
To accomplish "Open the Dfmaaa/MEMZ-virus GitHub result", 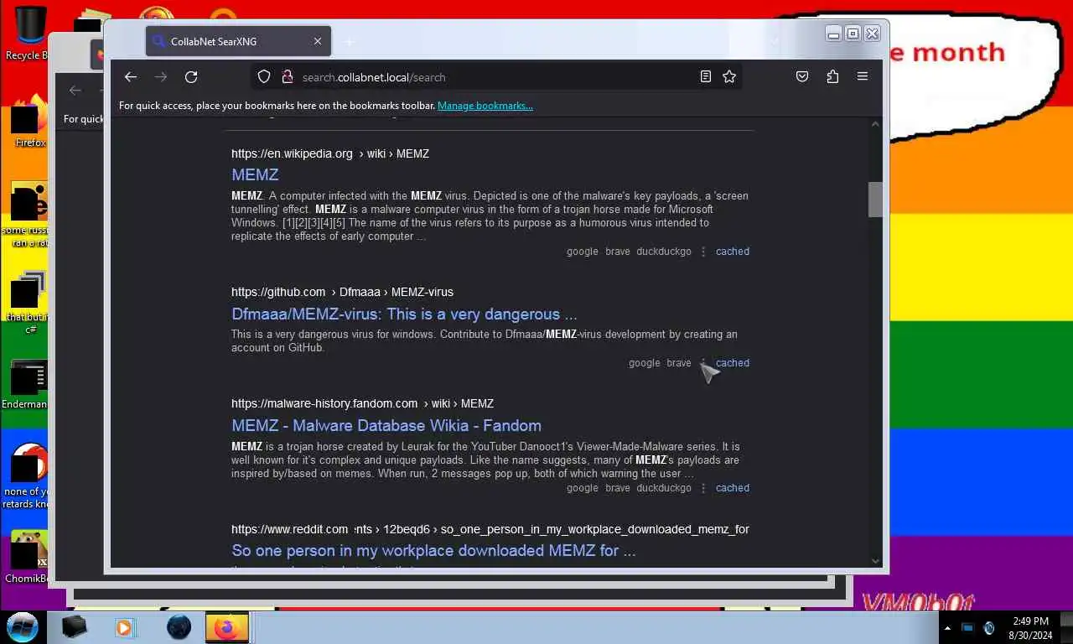I will 404,314.
